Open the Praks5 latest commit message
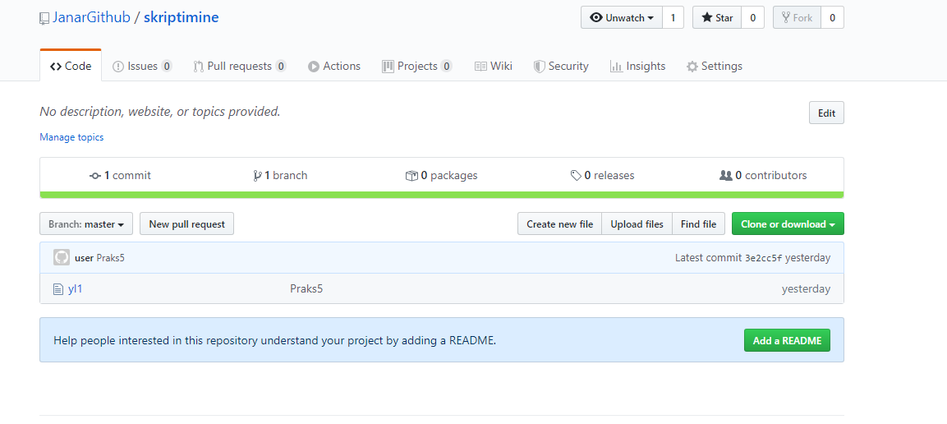947x424 pixels. [111, 258]
